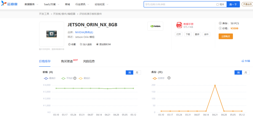The width and height of the screenshot is (253, 122).
Task: Expand the 数据服务 dropdown menu
Action: 31,4
